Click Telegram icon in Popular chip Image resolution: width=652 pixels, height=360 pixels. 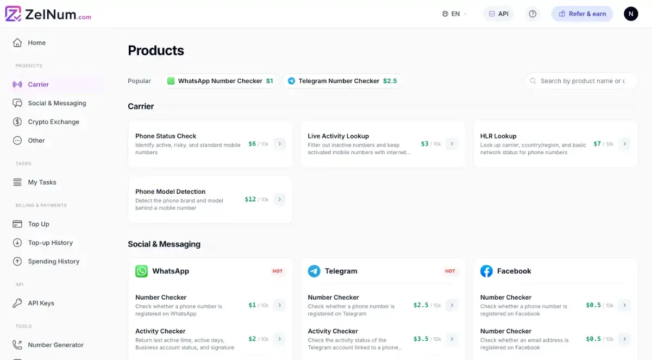pyautogui.click(x=291, y=81)
